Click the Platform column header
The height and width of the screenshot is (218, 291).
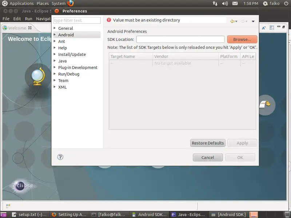(x=230, y=56)
